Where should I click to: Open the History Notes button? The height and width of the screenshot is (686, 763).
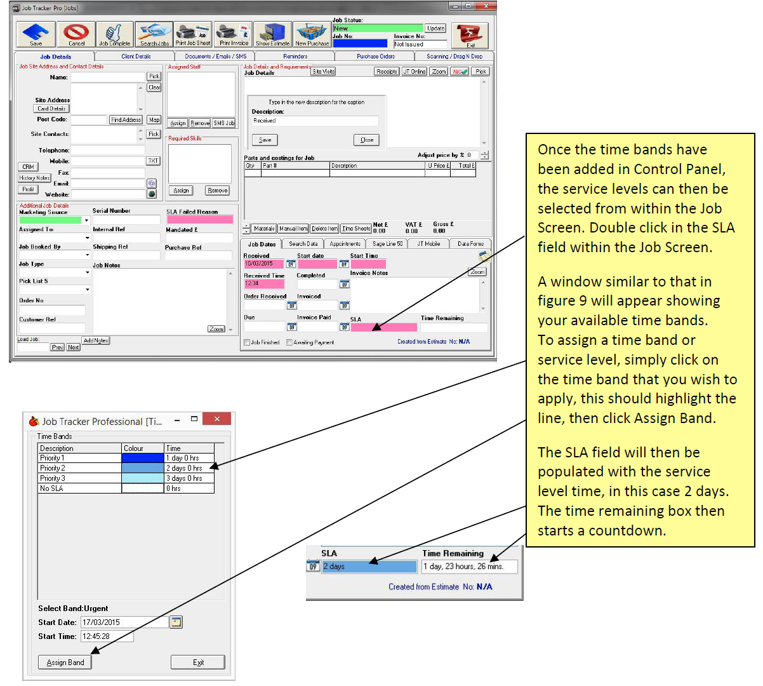(34, 178)
